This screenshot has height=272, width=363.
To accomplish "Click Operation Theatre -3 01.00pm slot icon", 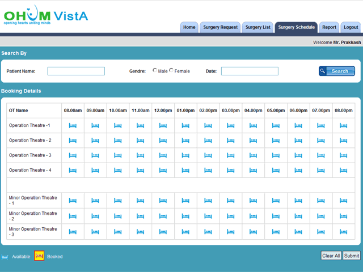I will [185, 155].
